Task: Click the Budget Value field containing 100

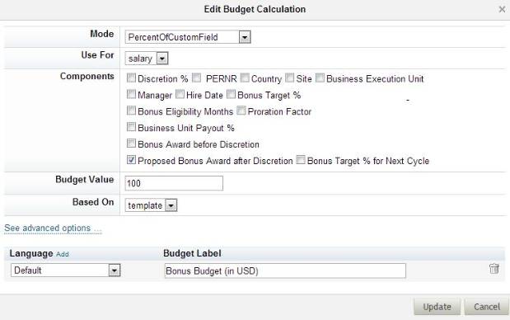Action: 174,183
